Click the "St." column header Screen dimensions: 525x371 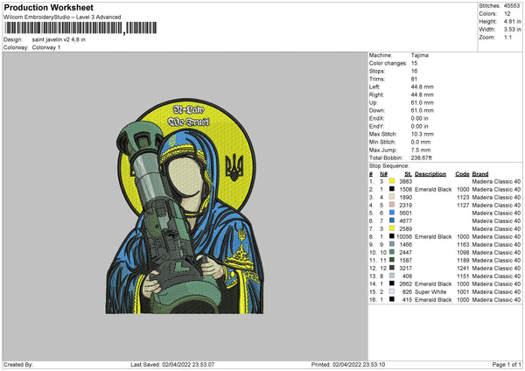coord(408,174)
